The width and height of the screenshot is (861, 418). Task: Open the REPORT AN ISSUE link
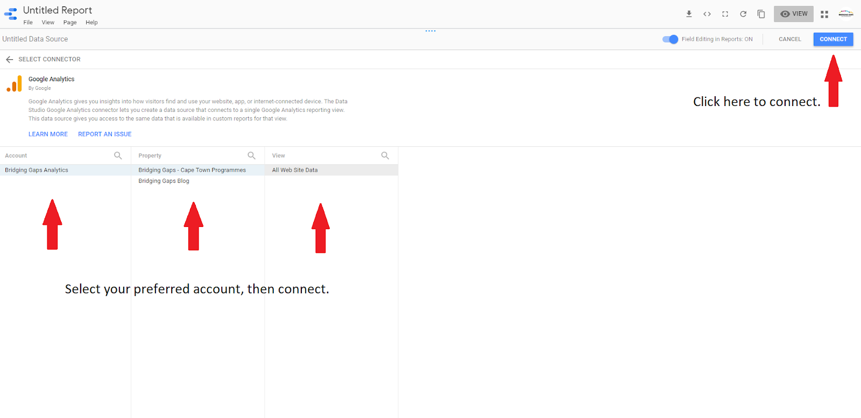pos(104,134)
